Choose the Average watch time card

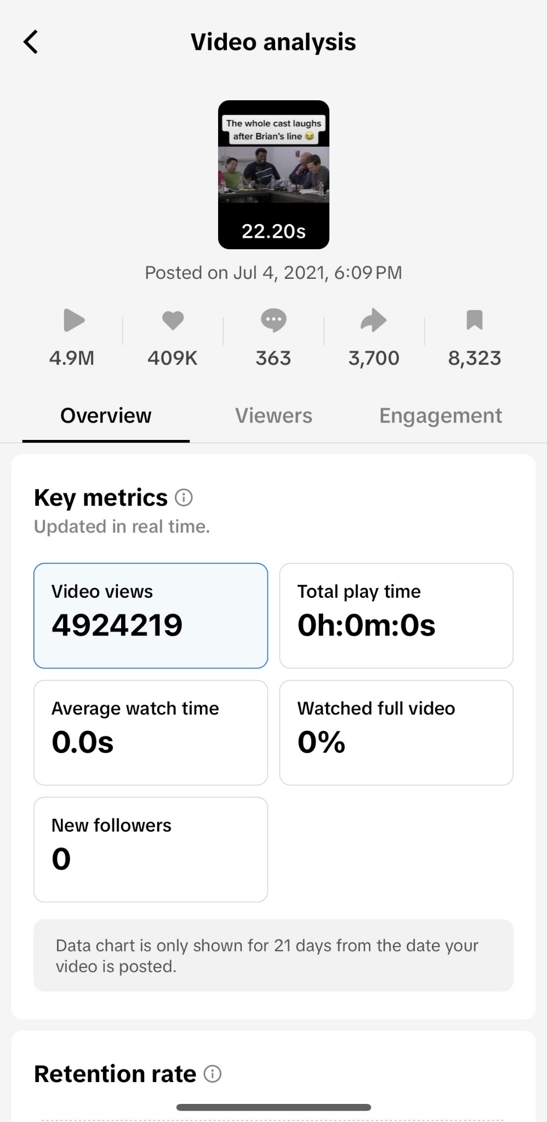pyautogui.click(x=151, y=732)
